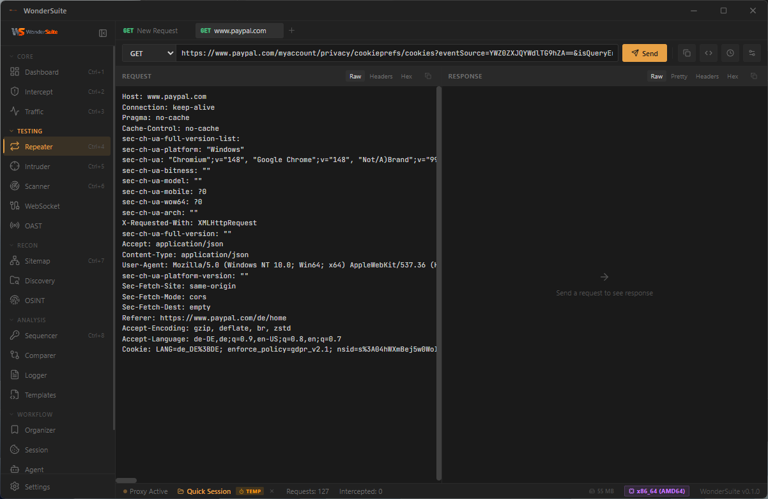Open the Discovery folder-search icon
The height and width of the screenshot is (499, 768).
click(x=15, y=281)
